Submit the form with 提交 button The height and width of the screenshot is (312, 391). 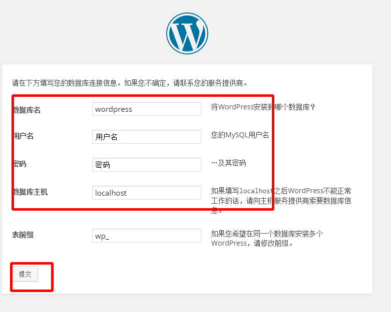click(x=25, y=274)
